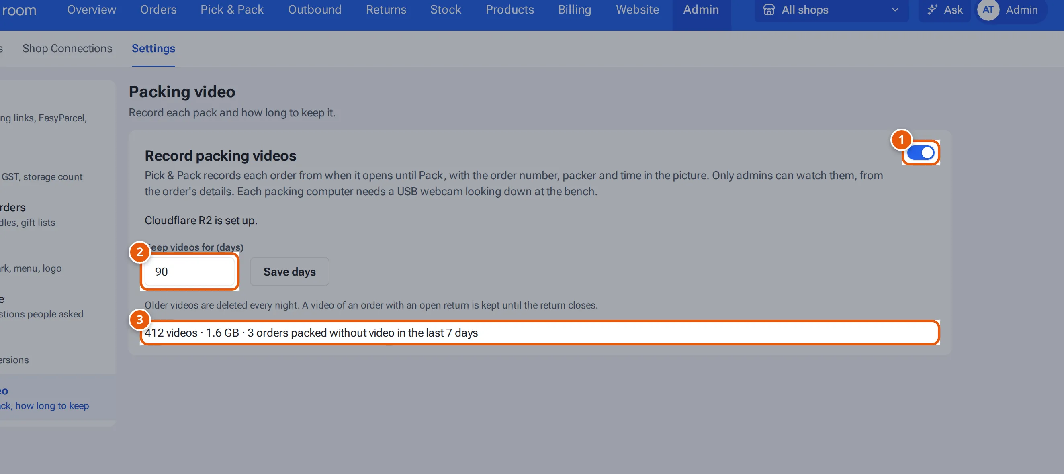
Task: Open sidebar item with GST, storage count
Action: click(x=41, y=177)
